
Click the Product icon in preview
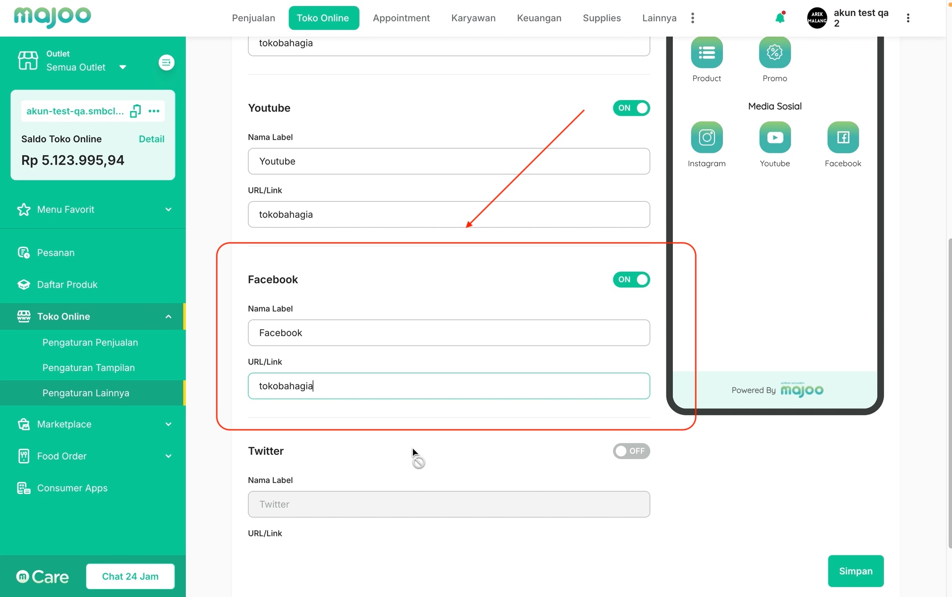pyautogui.click(x=707, y=52)
